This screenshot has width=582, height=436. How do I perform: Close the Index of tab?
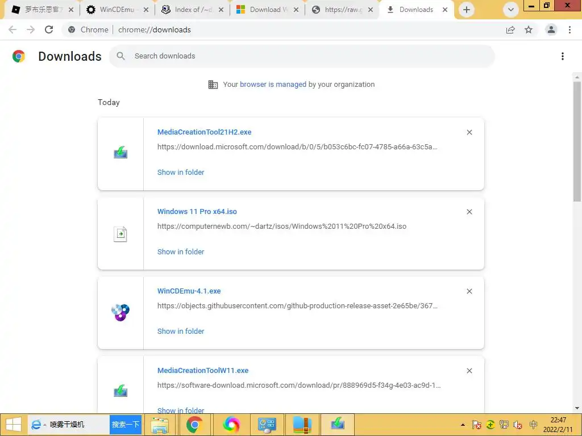[221, 10]
